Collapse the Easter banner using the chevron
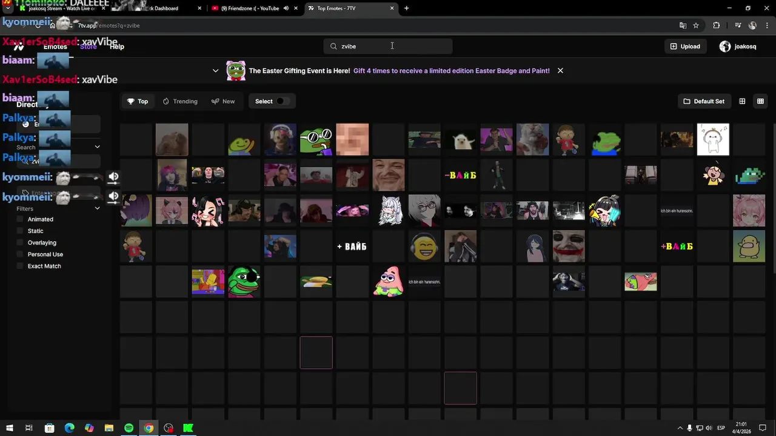Image resolution: width=776 pixels, height=436 pixels. (x=215, y=70)
